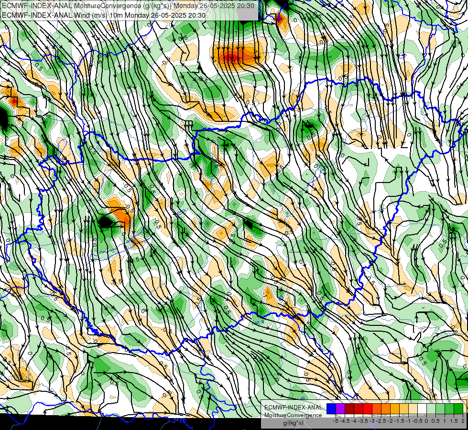Click the '1.5' legend value

pos(454,421)
